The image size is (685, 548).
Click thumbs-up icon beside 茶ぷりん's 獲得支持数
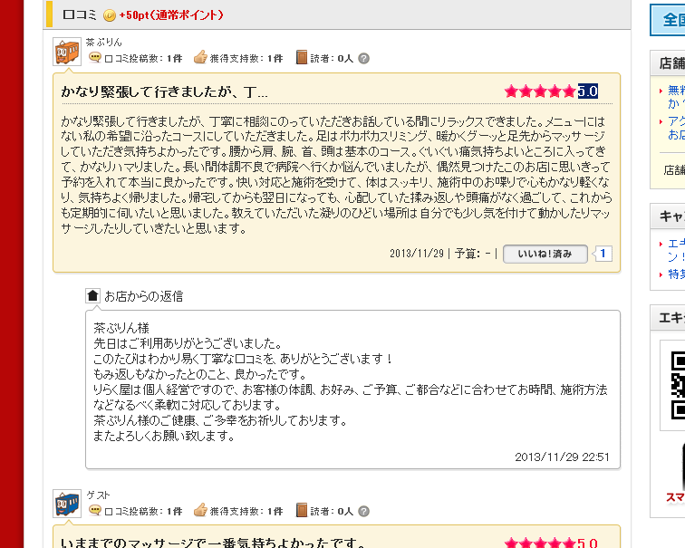[200, 57]
